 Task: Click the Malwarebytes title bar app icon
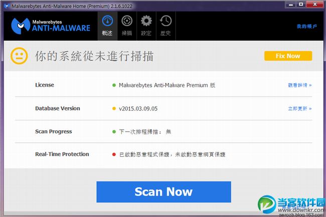[x=7, y=6]
